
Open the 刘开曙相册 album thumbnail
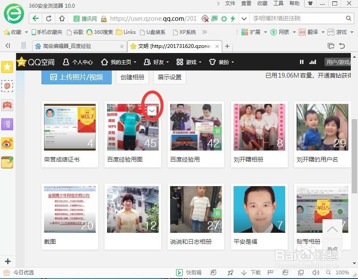click(259, 126)
